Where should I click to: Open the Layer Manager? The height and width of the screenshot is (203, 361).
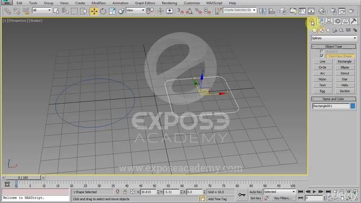[283, 11]
